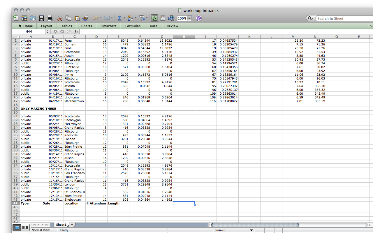Click the Redo arrow icon
Image resolution: width=373 pixels, height=233 pixels.
[x=106, y=18]
